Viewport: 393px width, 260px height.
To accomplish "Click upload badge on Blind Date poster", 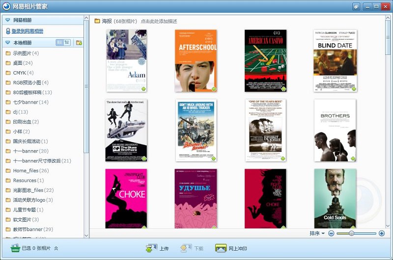I will pyautogui.click(x=354, y=89).
